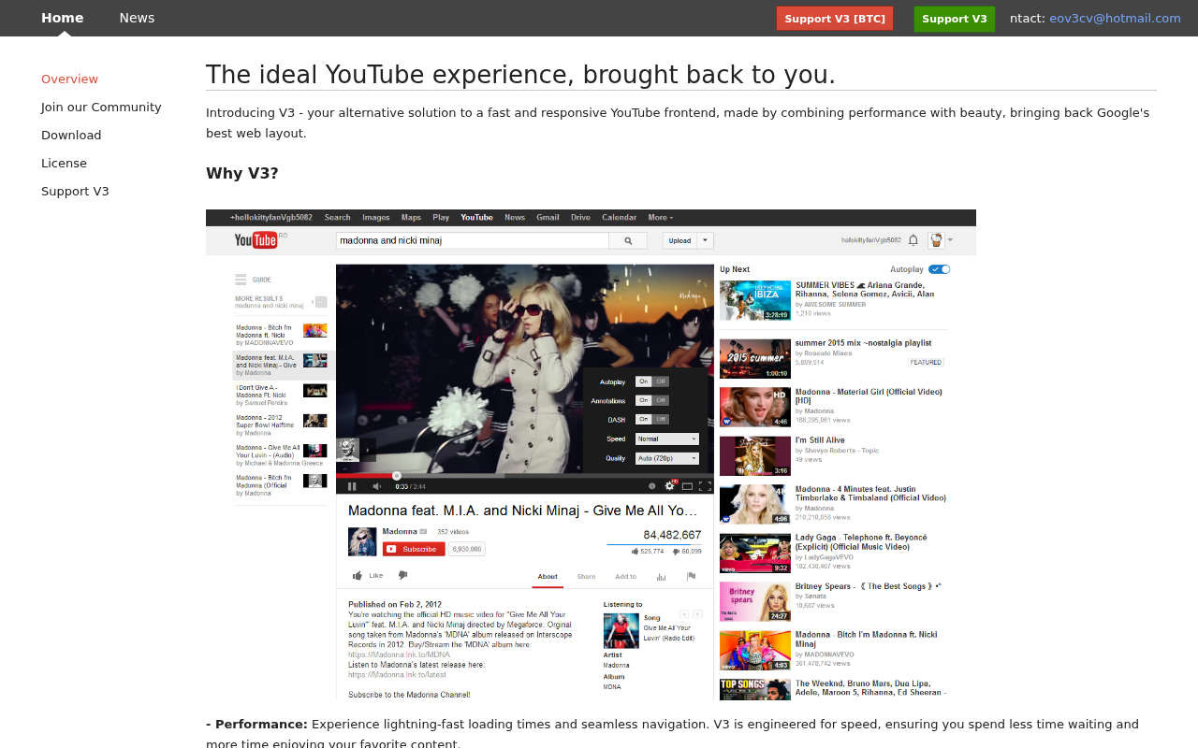The image size is (1198, 748).
Task: Click the green Support V3 button
Action: coord(955,19)
